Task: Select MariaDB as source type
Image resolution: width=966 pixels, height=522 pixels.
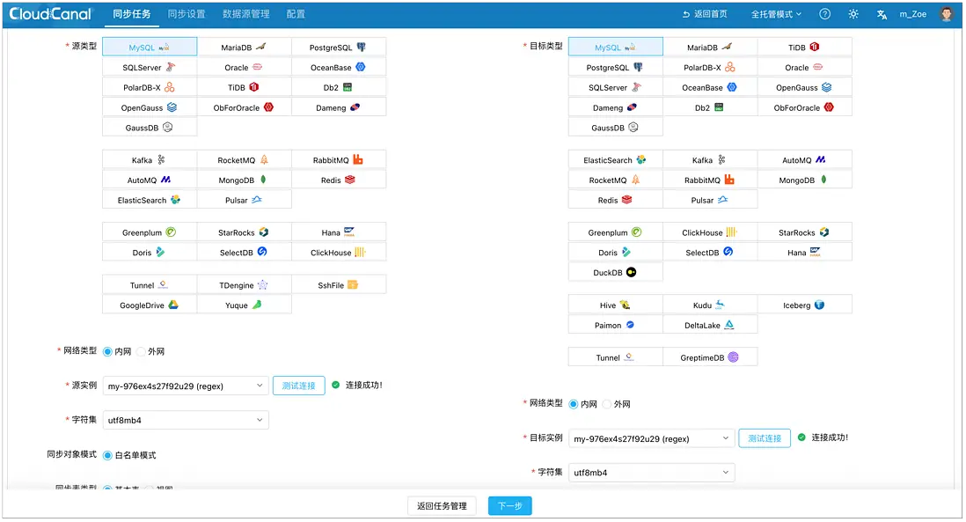Action: (x=244, y=47)
